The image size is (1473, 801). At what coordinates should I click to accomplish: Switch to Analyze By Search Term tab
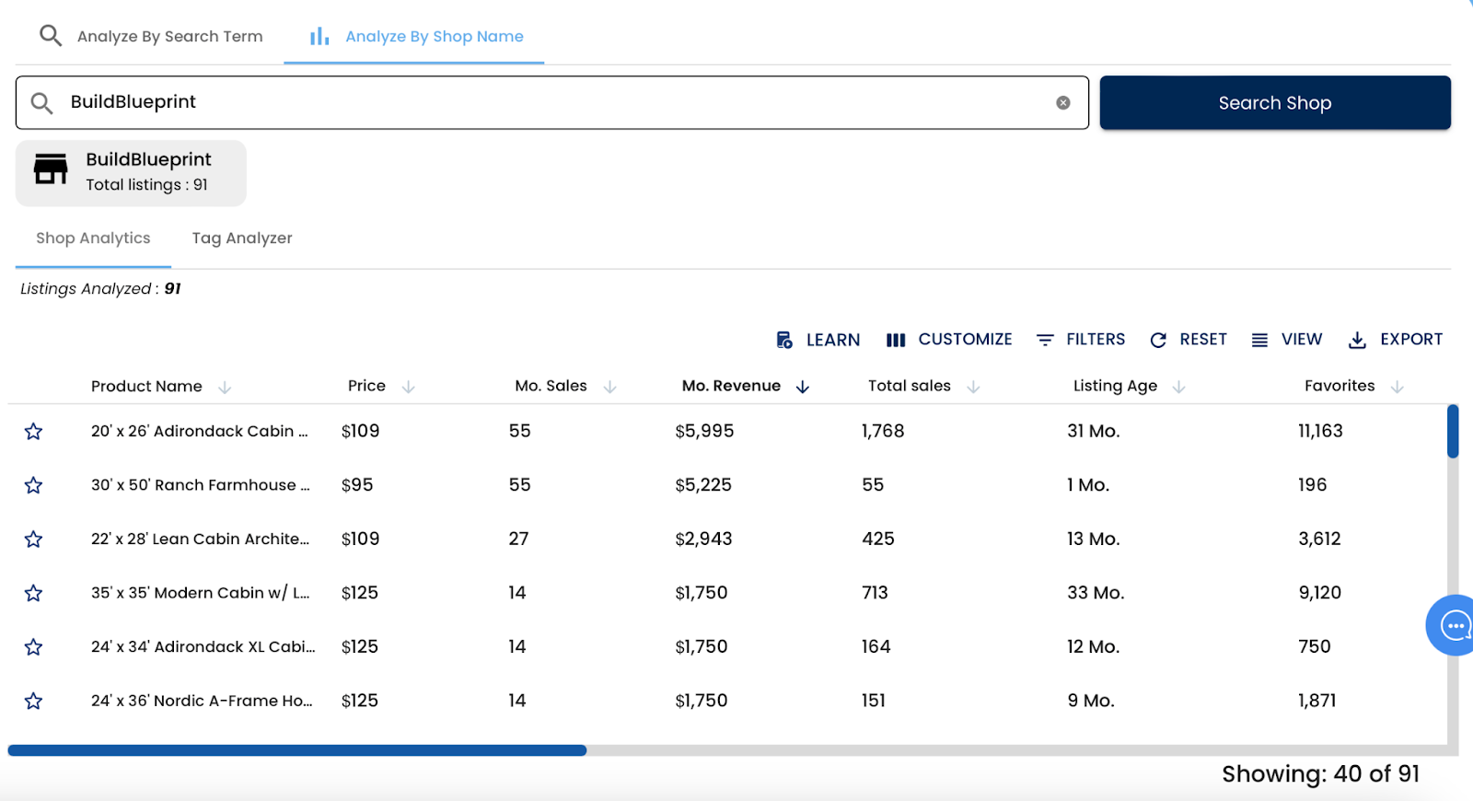click(x=152, y=36)
